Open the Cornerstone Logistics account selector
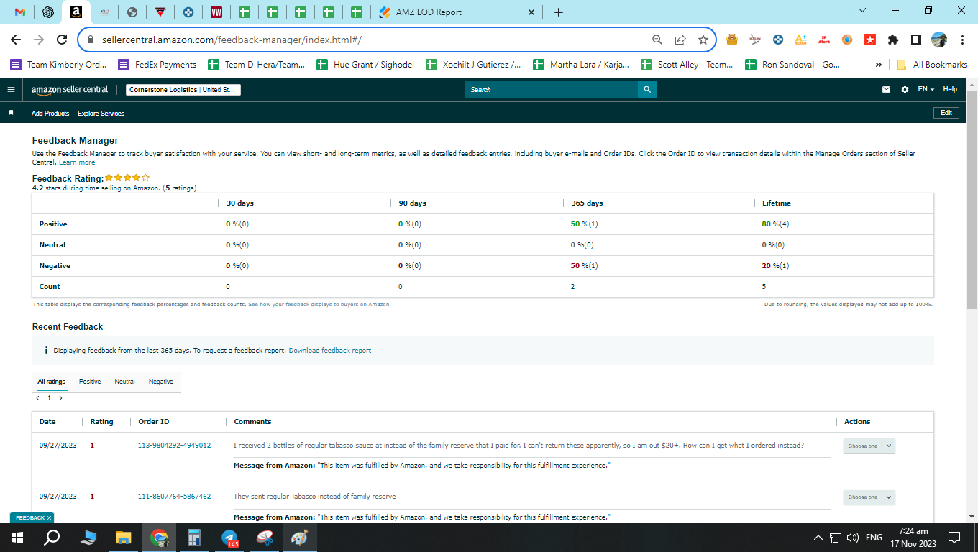The image size is (978, 552). tap(183, 90)
